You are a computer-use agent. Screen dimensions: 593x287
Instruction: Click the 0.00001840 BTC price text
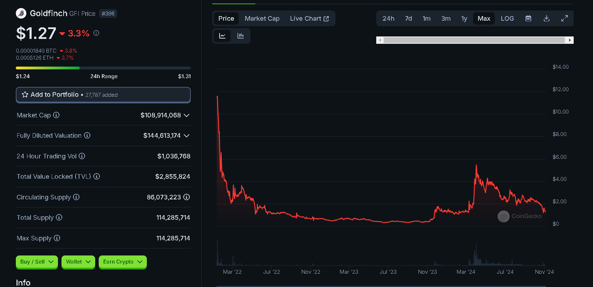[36, 51]
